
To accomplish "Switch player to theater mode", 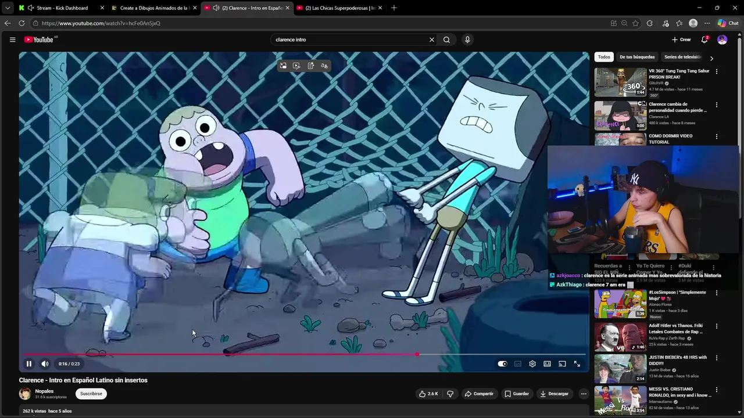I will point(547,364).
